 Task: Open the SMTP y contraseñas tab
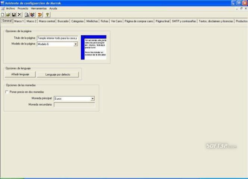[x=184, y=21]
